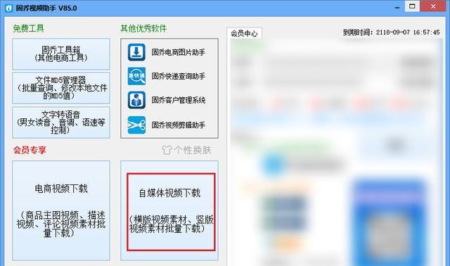Open 文件MD5管理器 tool
The height and width of the screenshot is (266, 450).
(61, 88)
